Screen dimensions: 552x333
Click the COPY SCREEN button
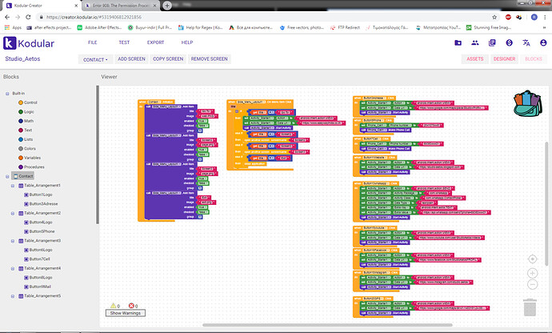coord(168,59)
